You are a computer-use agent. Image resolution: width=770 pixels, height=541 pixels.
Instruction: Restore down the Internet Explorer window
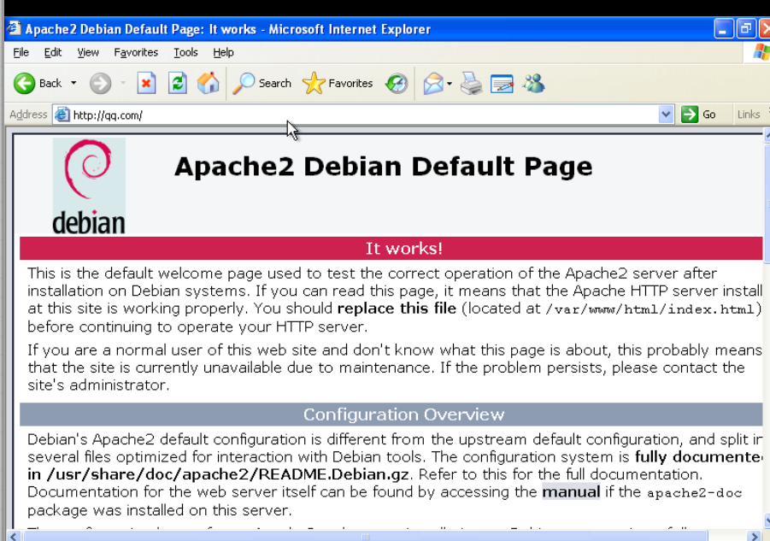click(x=746, y=29)
